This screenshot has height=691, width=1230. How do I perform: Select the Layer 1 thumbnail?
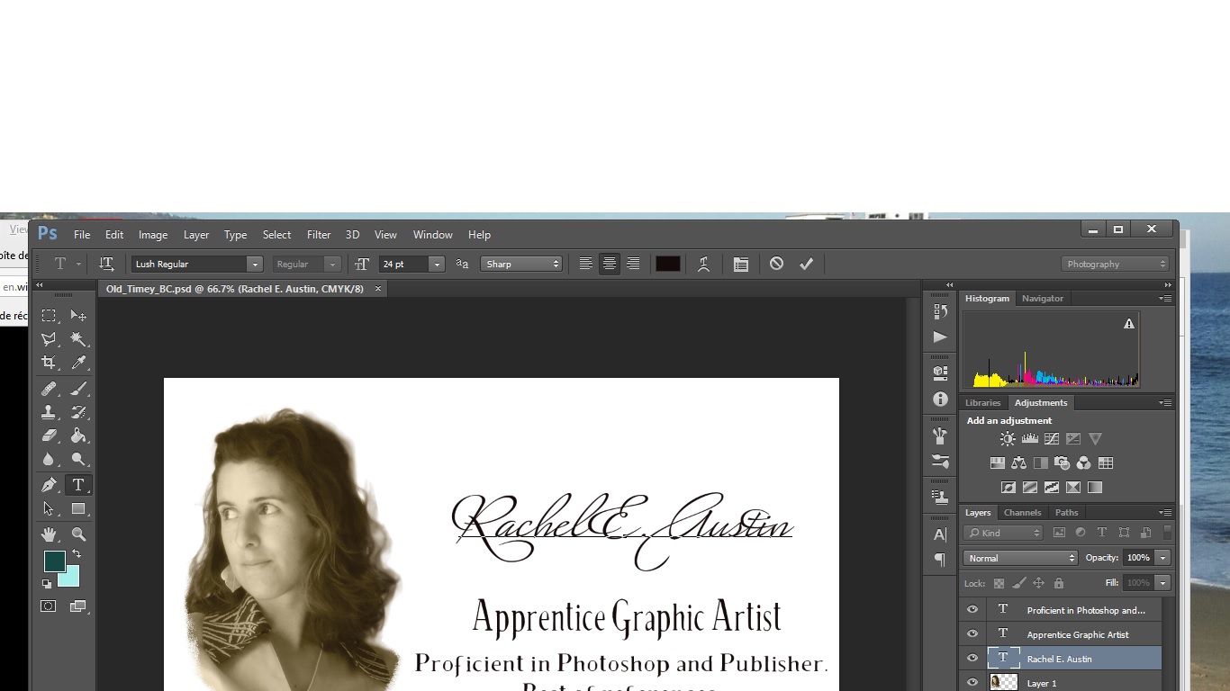coord(1003,683)
